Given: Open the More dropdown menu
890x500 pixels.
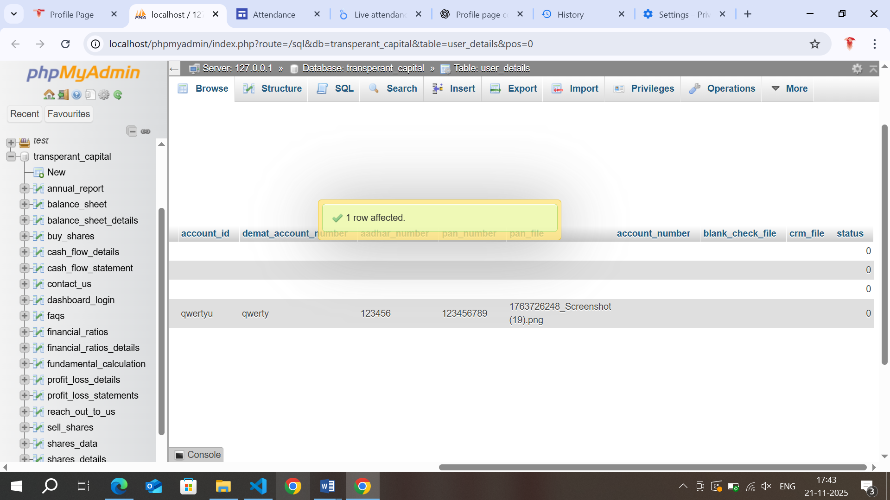Looking at the screenshot, I should (x=789, y=88).
